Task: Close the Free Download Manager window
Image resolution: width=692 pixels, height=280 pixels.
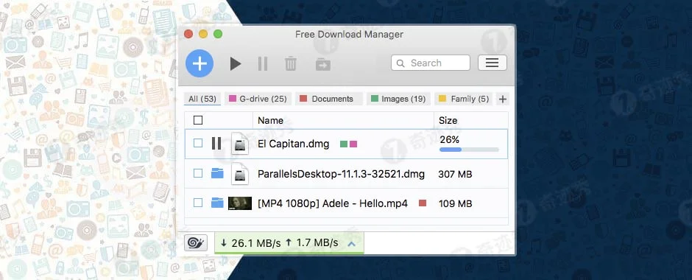Action: pyautogui.click(x=188, y=34)
